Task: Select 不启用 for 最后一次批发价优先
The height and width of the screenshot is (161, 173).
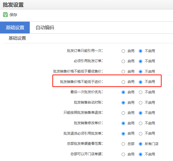Action: coord(140,92)
